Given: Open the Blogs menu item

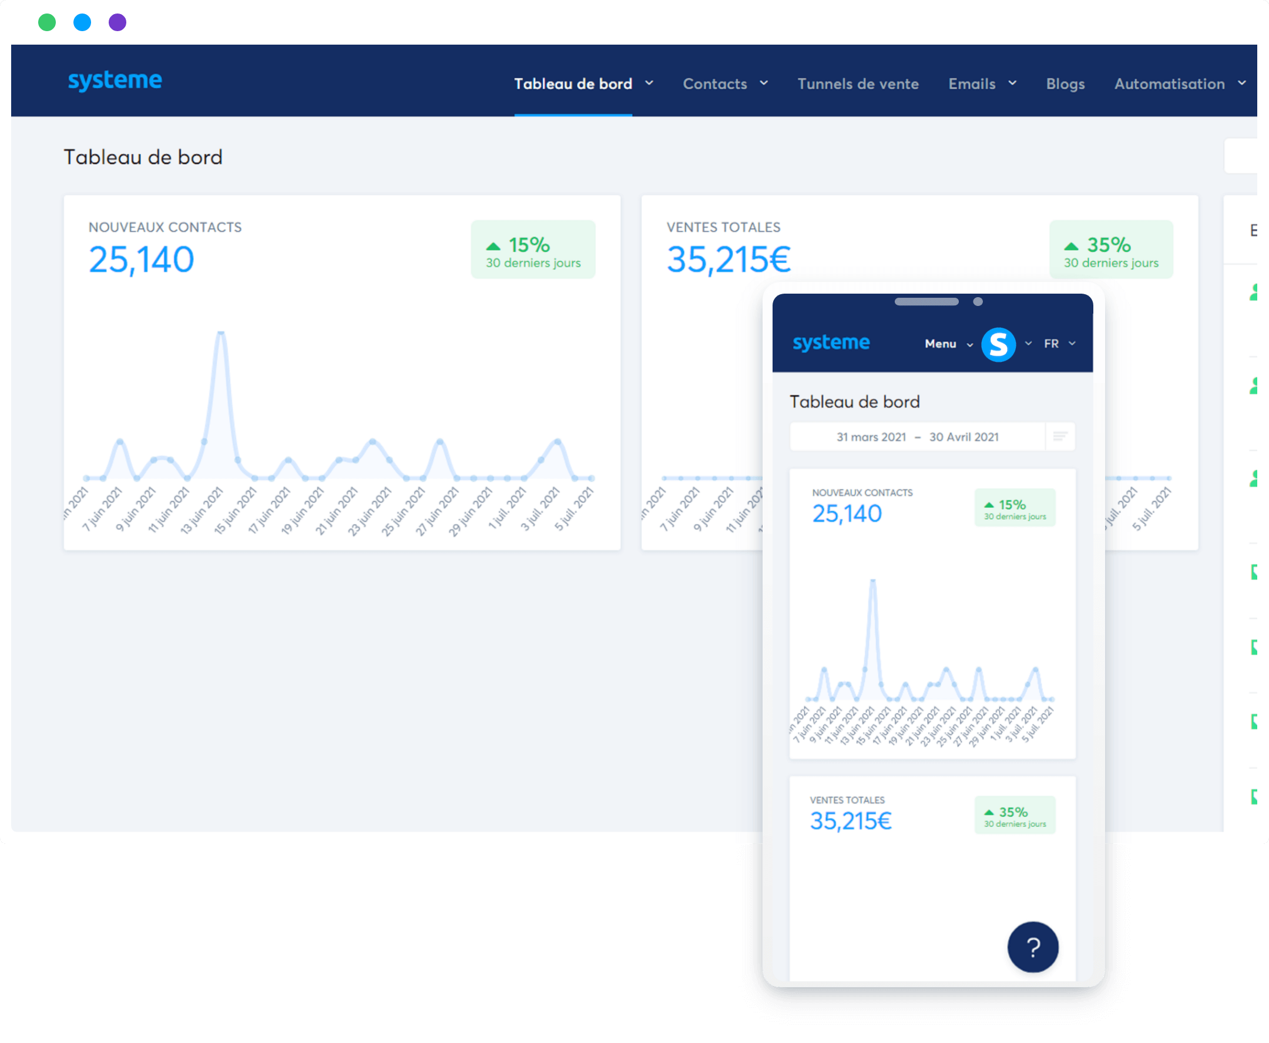Looking at the screenshot, I should tap(1065, 84).
